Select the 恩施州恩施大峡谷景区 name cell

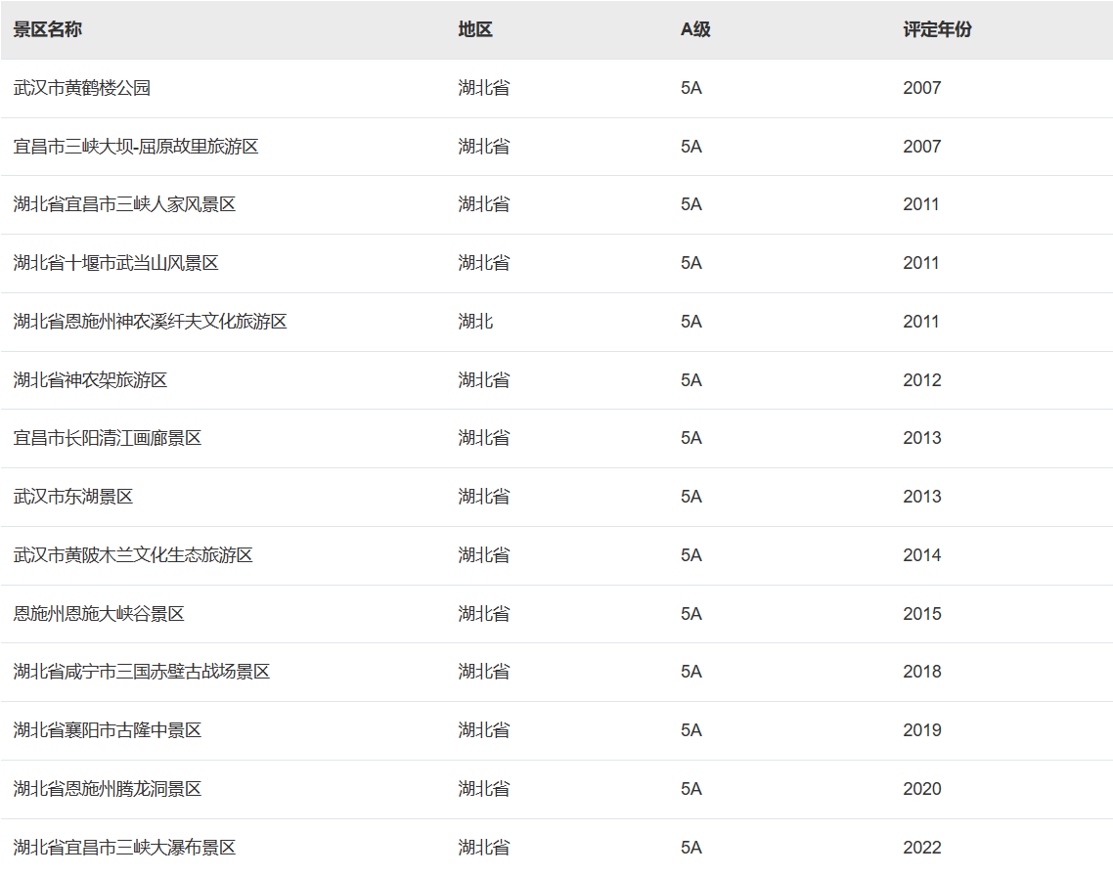tap(99, 614)
